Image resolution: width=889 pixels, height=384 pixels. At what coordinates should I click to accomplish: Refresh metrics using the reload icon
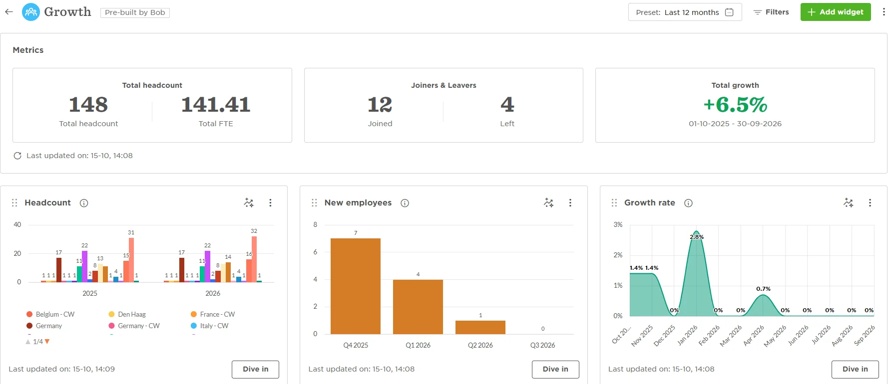(17, 156)
